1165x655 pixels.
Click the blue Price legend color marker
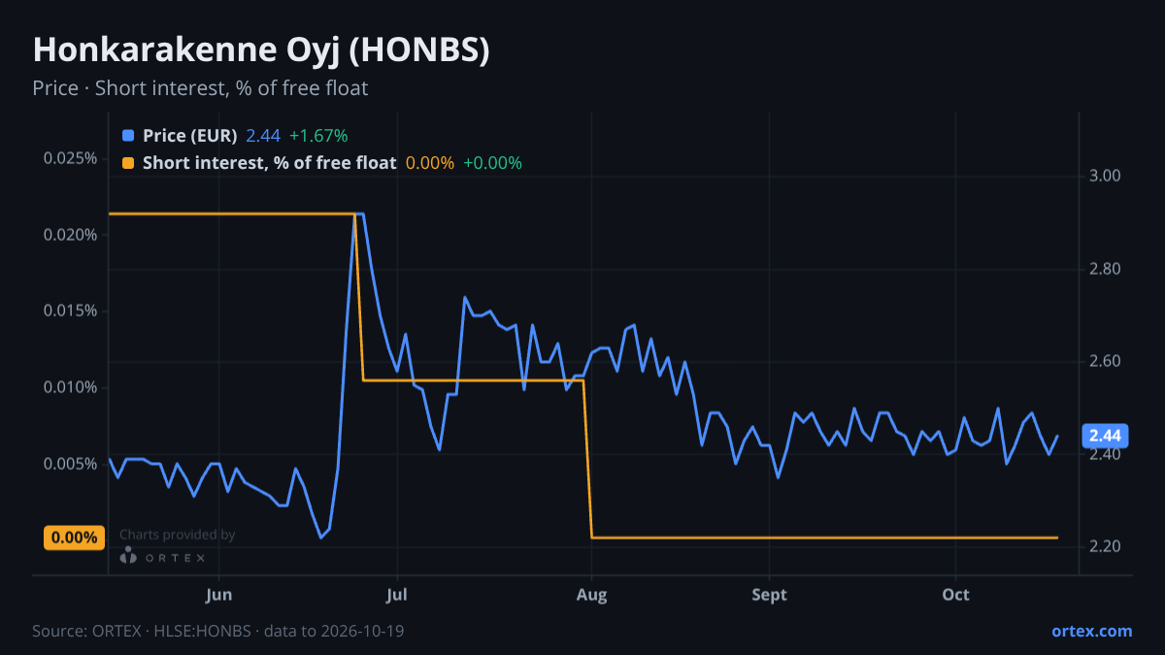128,136
